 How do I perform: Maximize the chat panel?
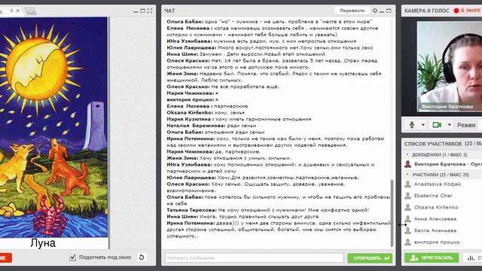tap(389, 11)
